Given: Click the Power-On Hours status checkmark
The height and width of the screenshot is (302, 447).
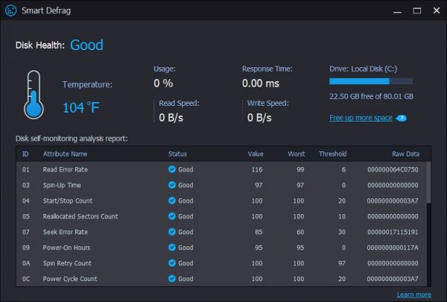Looking at the screenshot, I should 172,248.
